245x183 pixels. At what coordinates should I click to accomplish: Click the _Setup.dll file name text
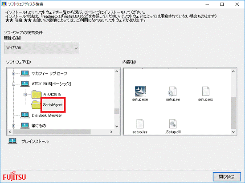[173, 132]
